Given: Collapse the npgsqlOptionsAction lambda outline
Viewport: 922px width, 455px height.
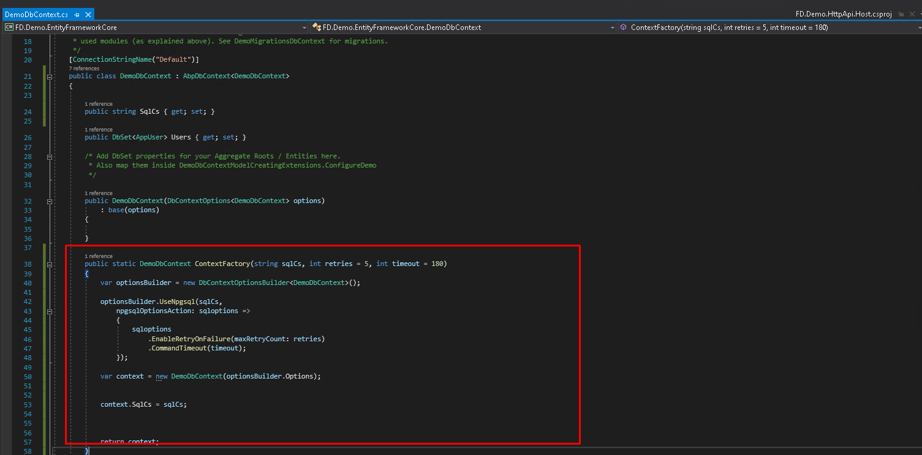Looking at the screenshot, I should 50,311.
